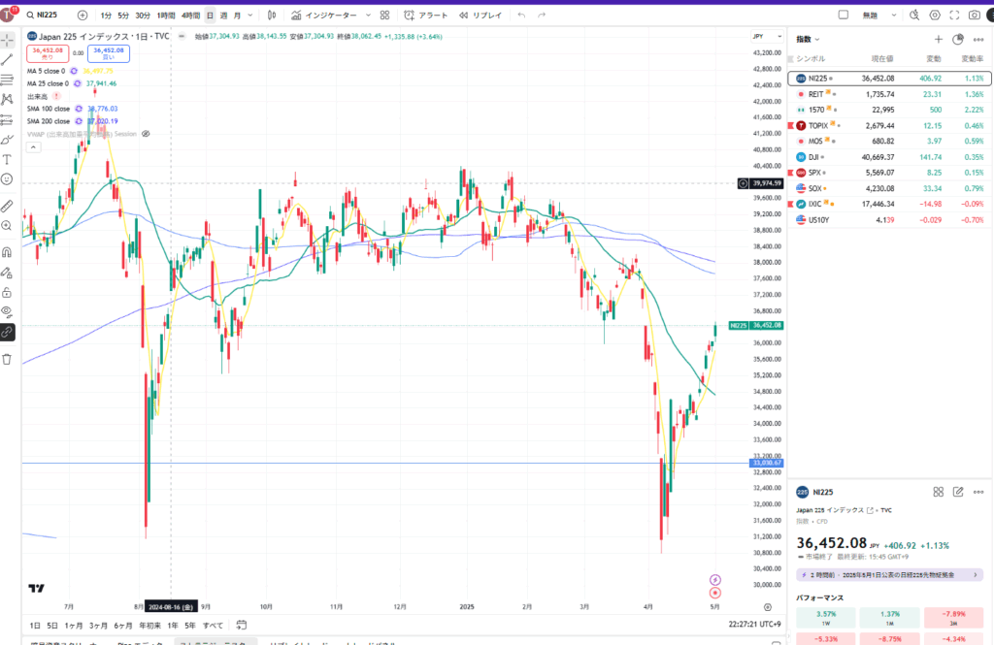Open the インジケーター indicators dialog
994x645 pixels.
tap(324, 16)
